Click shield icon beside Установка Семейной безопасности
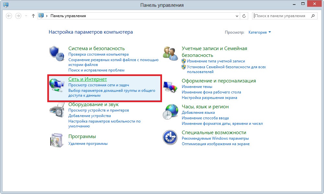 coord(184,67)
